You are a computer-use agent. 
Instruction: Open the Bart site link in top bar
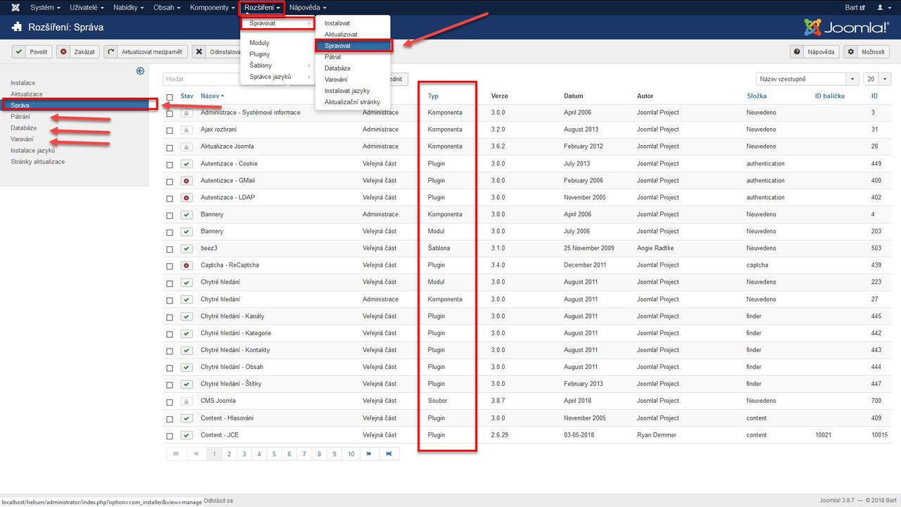click(855, 7)
